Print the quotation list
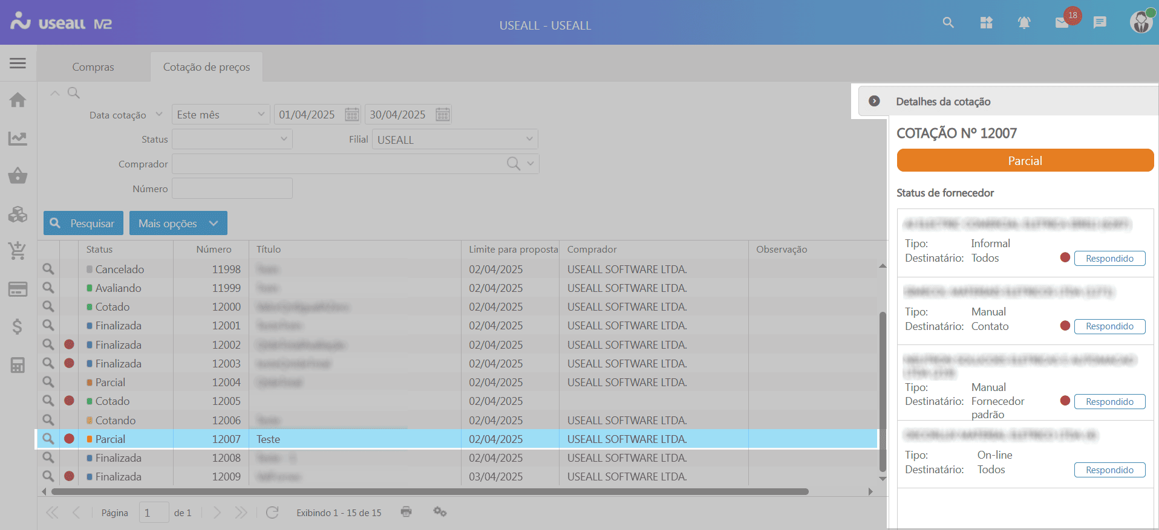The height and width of the screenshot is (530, 1159). [406, 512]
